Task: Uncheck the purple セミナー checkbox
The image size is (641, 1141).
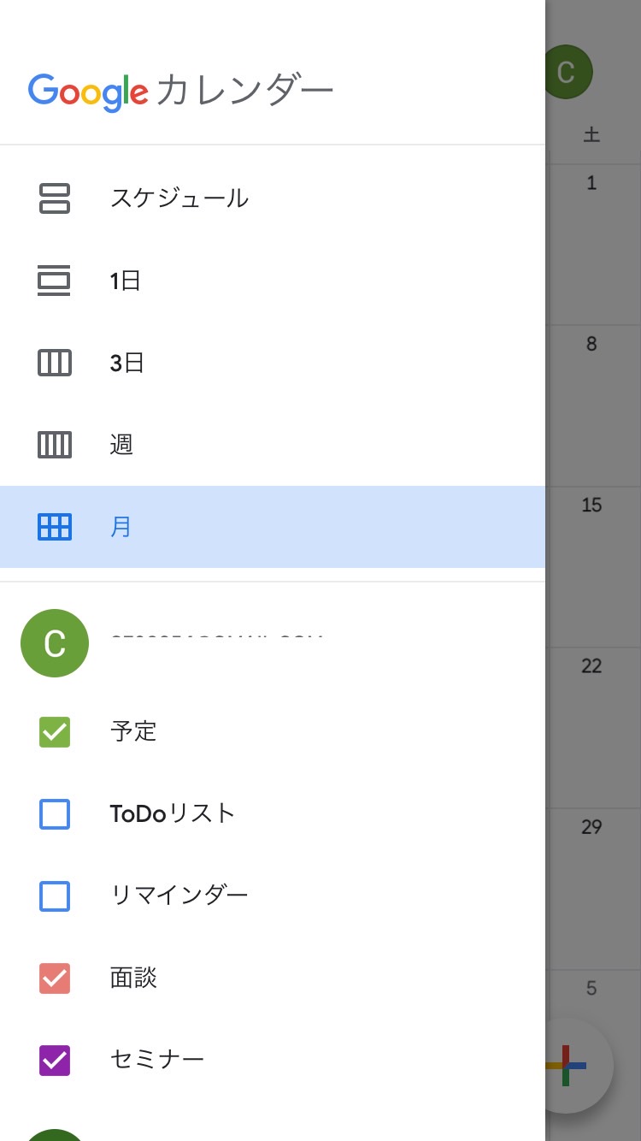Action: (55, 1061)
